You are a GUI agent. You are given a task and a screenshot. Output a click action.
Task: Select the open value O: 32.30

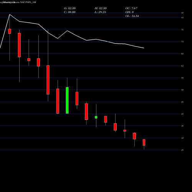70,8
